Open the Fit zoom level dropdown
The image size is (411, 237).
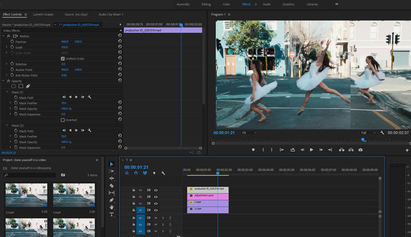coord(249,132)
